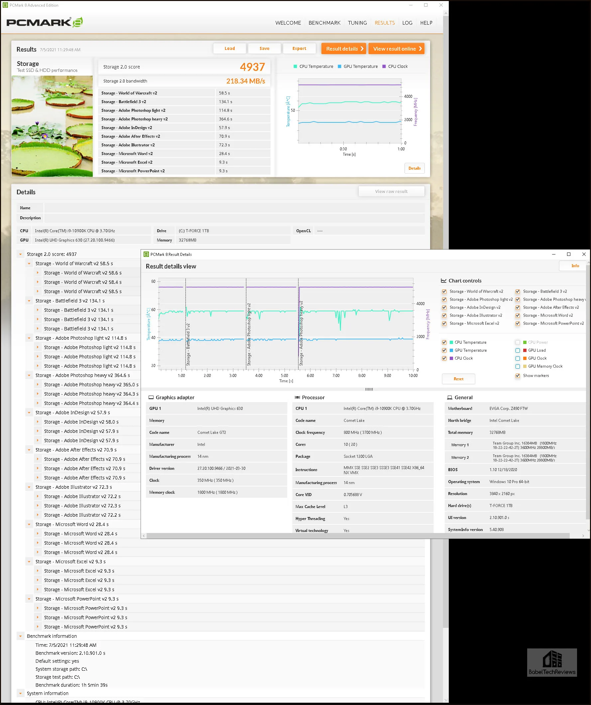Collapse Storage - Battlefield 3 v2 134.1 s group
The height and width of the screenshot is (705, 591).
(29, 301)
